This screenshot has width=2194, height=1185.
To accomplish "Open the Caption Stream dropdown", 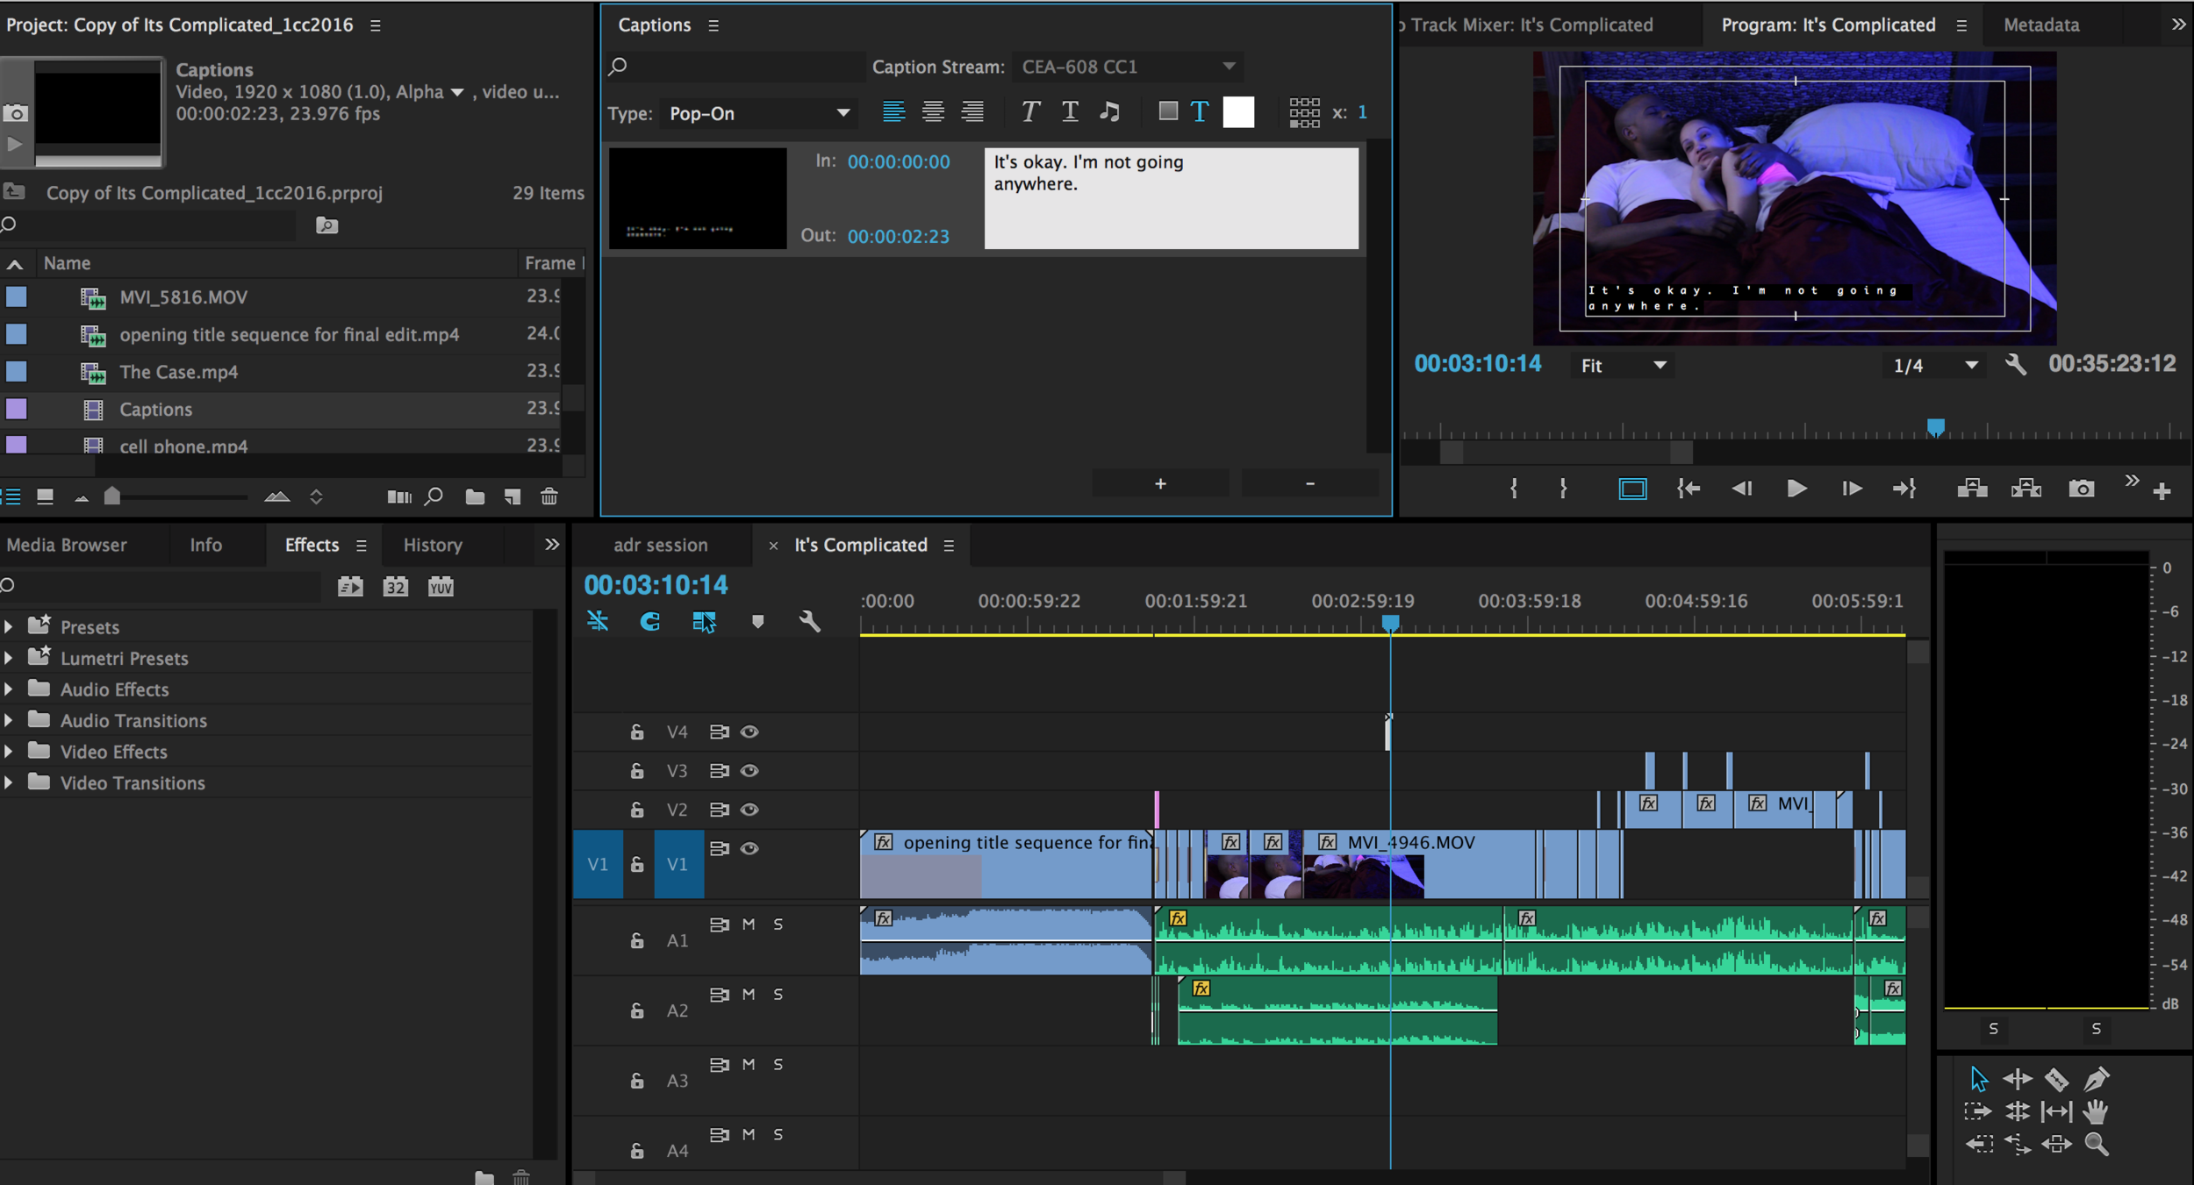I will click(1128, 67).
